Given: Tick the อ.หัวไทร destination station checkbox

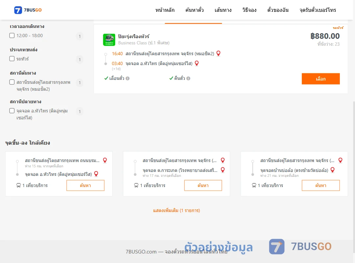Looking at the screenshot, I should 12,110.
